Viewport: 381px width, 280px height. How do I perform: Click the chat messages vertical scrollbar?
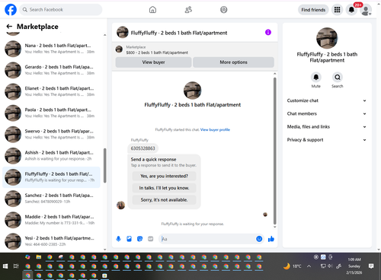click(274, 151)
